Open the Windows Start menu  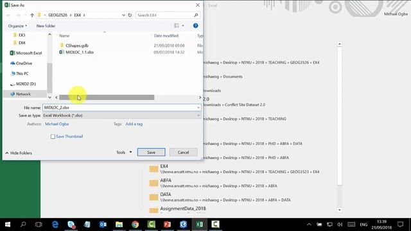(x=7, y=225)
